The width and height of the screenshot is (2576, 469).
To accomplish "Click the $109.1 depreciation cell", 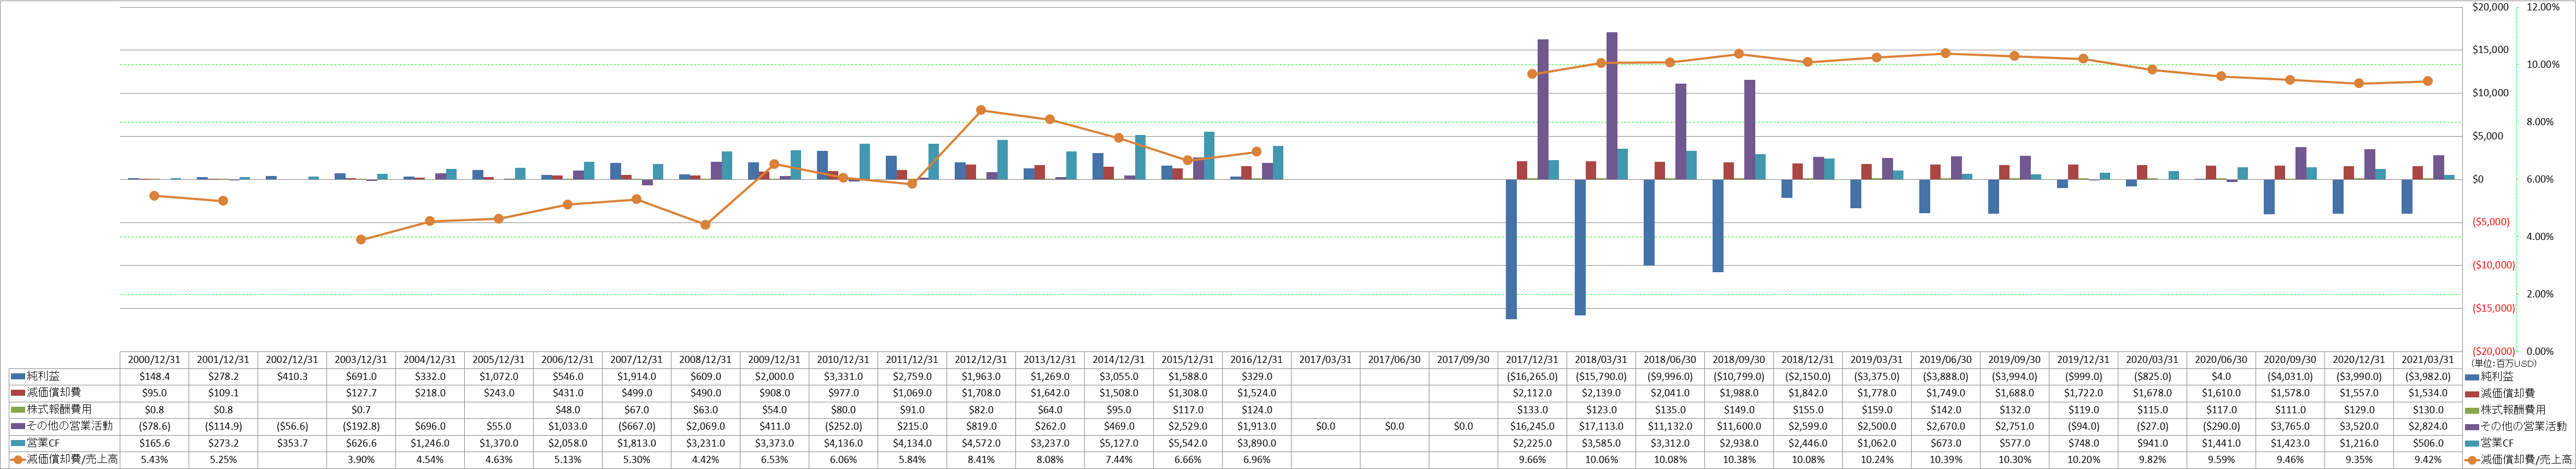I will (223, 394).
